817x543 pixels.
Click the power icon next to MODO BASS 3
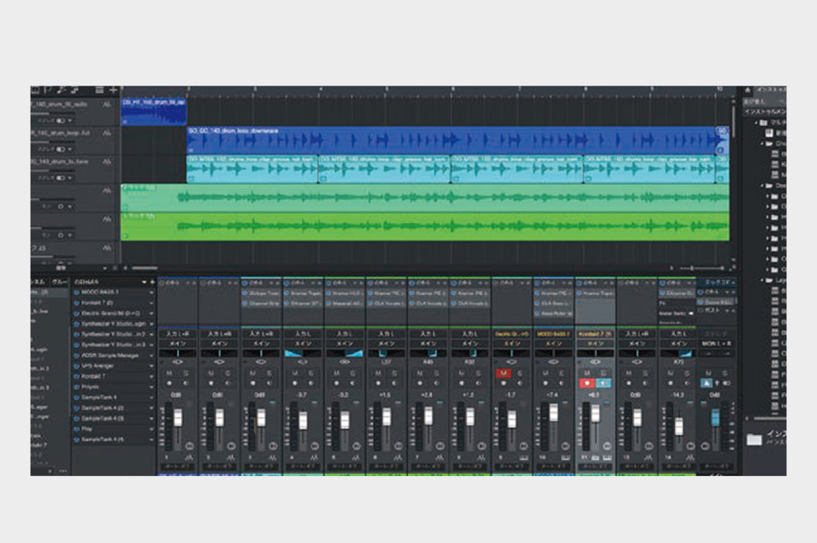pos(76,293)
